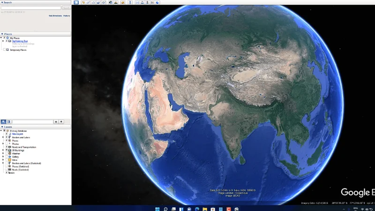Select the Add Polygon tool
Image resolution: width=375 pixels, height=211 pixels.
pyautogui.click(x=88, y=2)
